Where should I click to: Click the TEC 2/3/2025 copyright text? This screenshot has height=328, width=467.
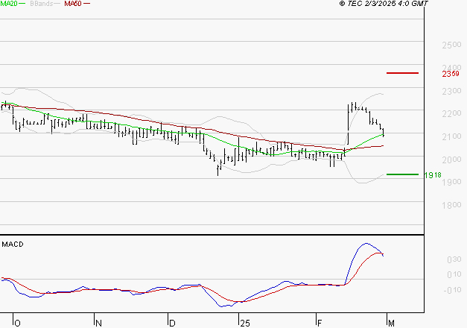[x=384, y=4]
